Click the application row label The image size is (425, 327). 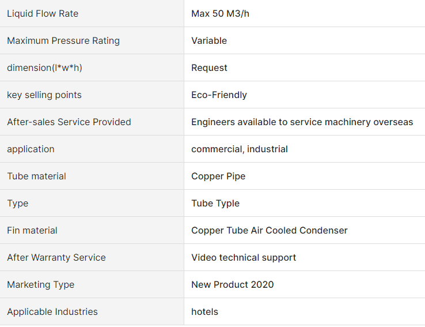pos(31,149)
